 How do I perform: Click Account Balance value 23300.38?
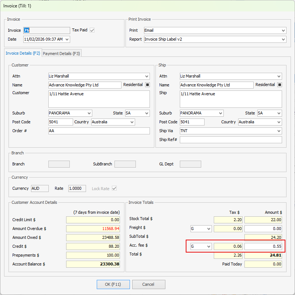pos(93,264)
